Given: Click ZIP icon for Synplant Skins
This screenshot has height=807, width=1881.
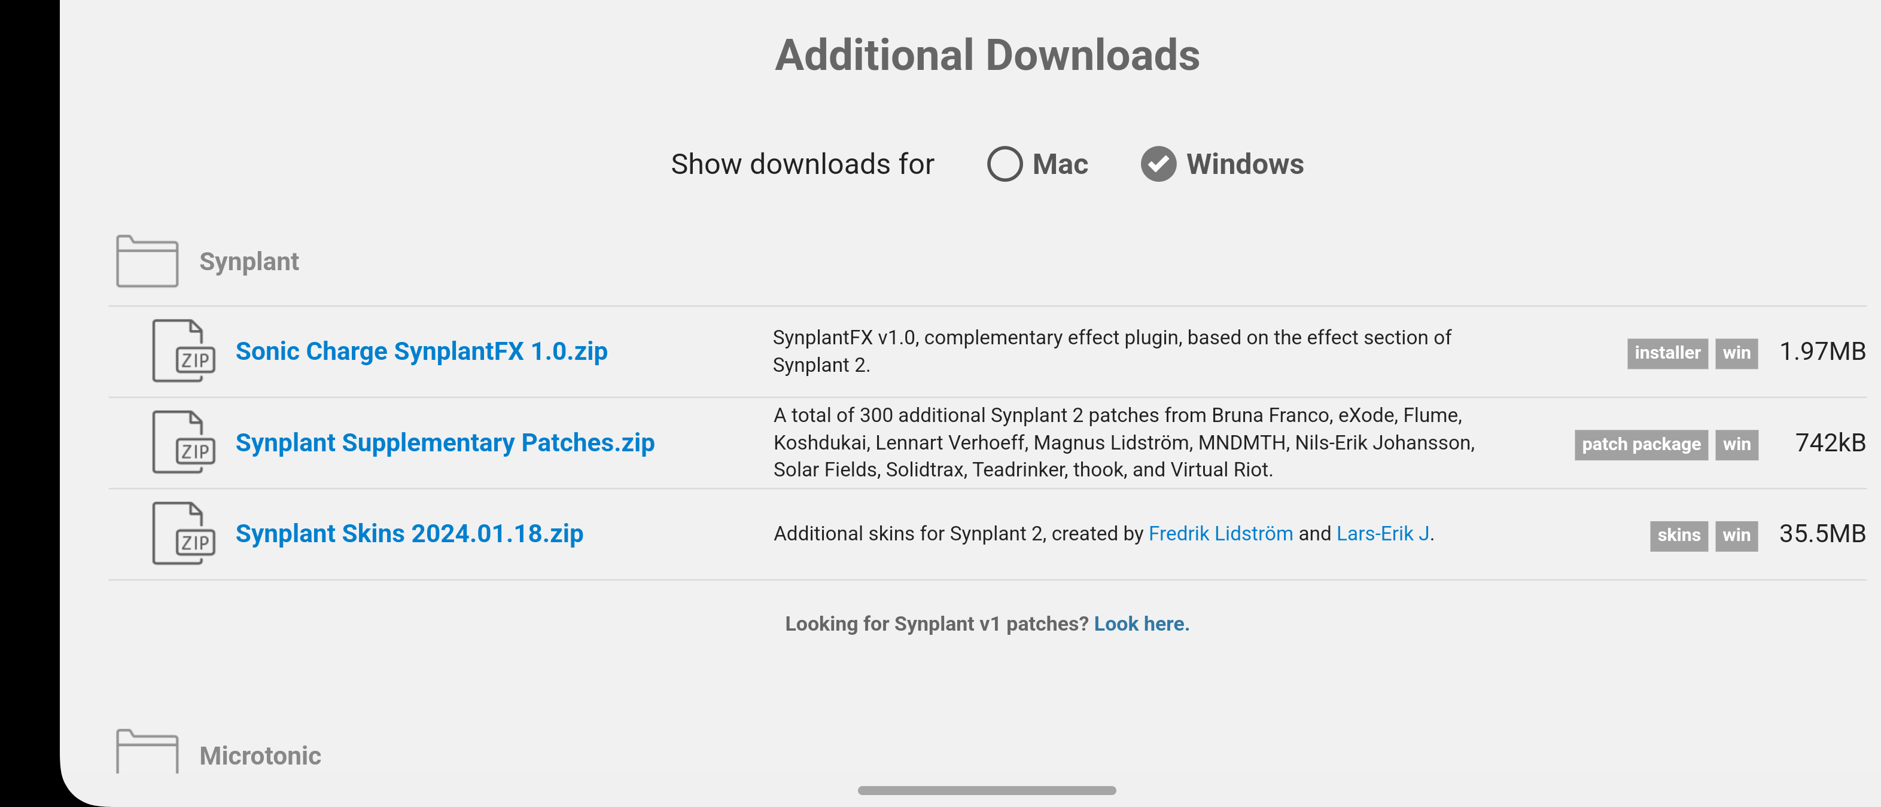Looking at the screenshot, I should click(x=183, y=533).
